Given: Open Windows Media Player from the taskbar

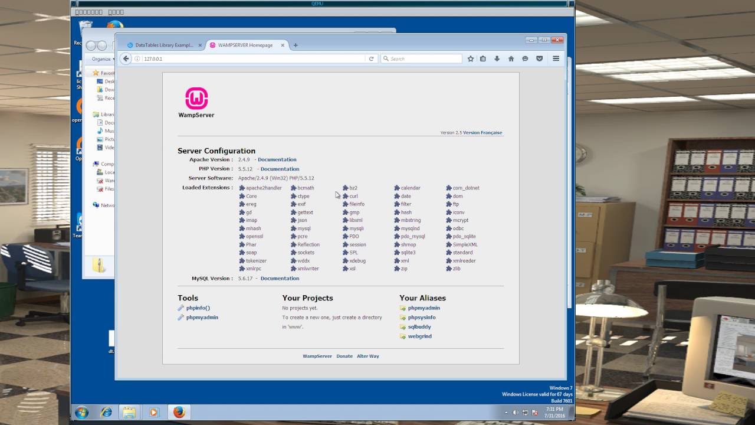Looking at the screenshot, I should pos(154,412).
